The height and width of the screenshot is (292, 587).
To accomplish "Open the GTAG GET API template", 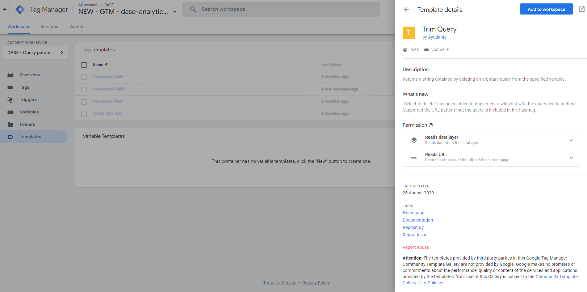I will point(107,114).
